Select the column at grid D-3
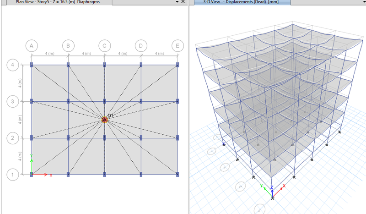Image resolution: width=366 pixels, height=214 pixels. coord(141,101)
